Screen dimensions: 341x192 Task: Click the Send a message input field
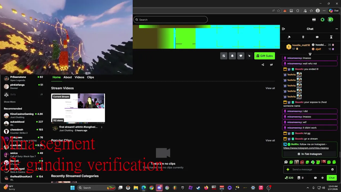310,169
